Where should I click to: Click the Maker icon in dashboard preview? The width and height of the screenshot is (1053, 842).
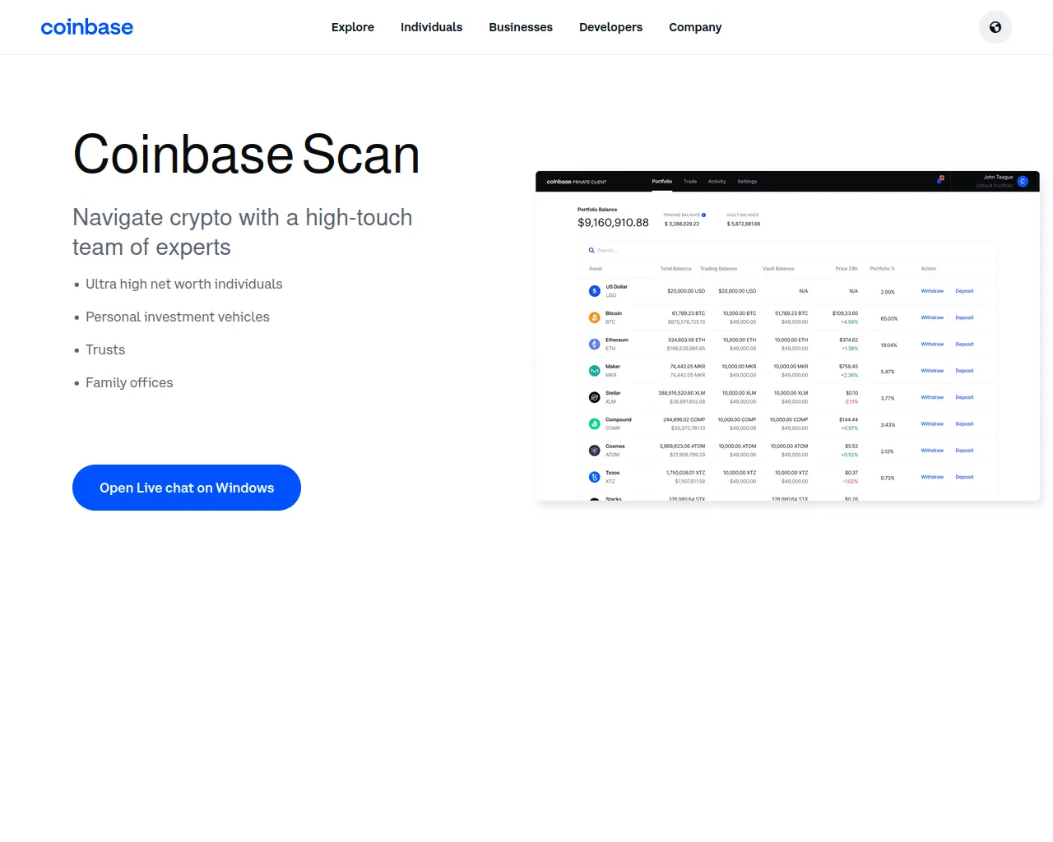click(x=595, y=371)
